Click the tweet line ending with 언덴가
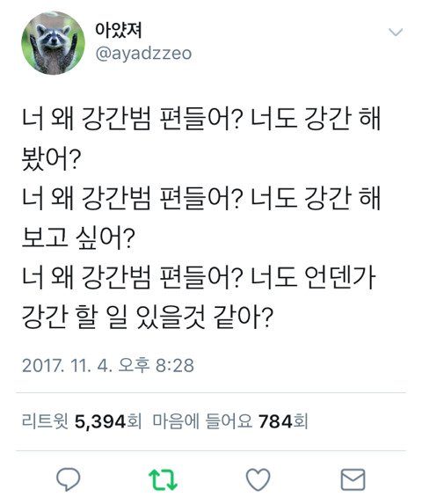This screenshot has width=422, height=497. [x=199, y=277]
